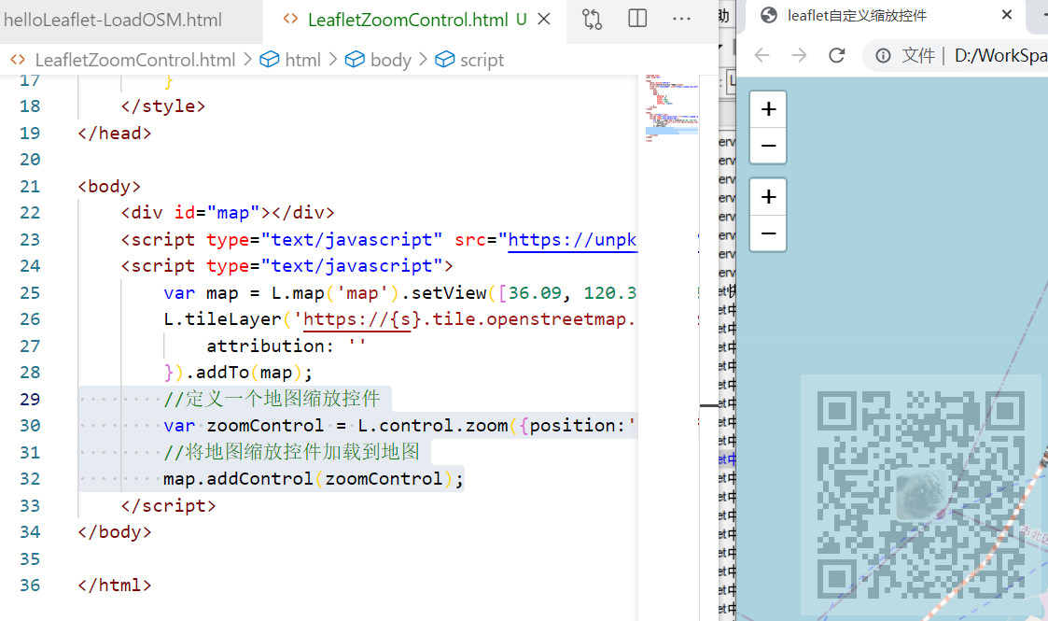Screen dimensions: 1048x621
Task: Click the file icon in the breadcrumb
Action: click(18, 60)
